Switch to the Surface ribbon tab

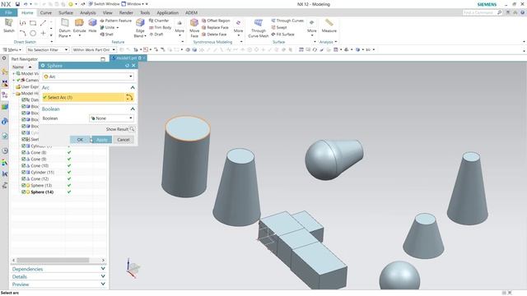pos(66,13)
